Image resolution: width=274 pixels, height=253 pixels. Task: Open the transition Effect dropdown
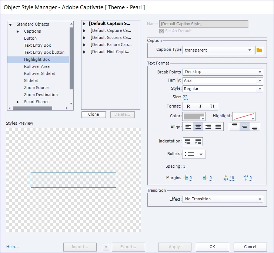(223, 199)
